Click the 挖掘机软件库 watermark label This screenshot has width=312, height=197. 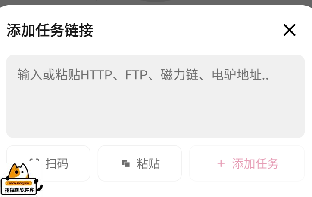tap(19, 190)
